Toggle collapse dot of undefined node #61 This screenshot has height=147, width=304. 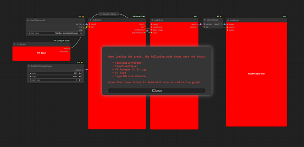152,20
